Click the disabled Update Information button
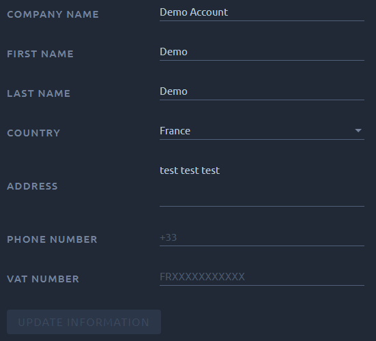 pos(84,322)
